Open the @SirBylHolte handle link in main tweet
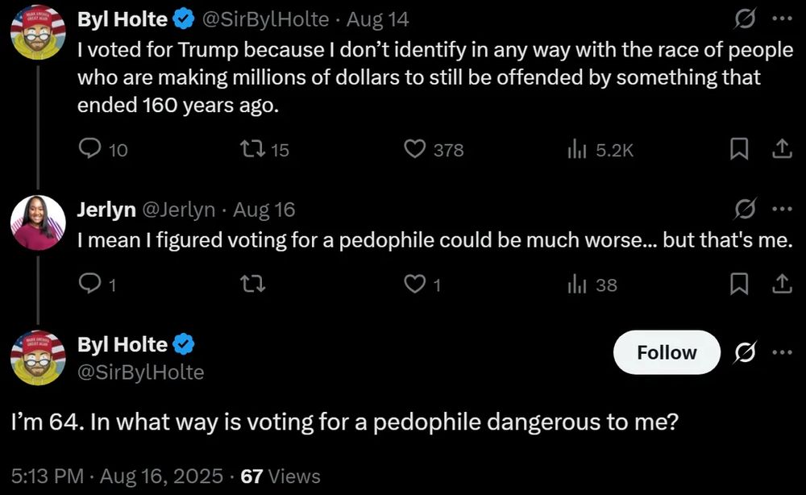The image size is (806, 495). (x=140, y=372)
